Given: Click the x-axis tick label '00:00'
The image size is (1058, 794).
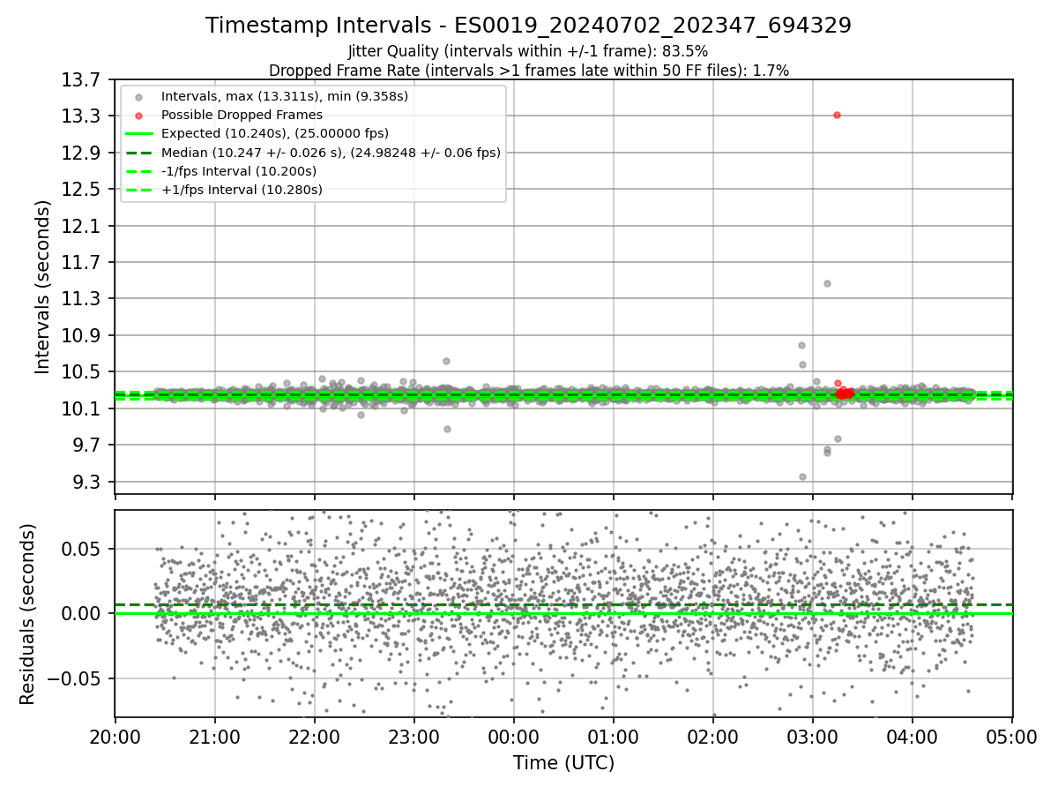Looking at the screenshot, I should click(513, 738).
